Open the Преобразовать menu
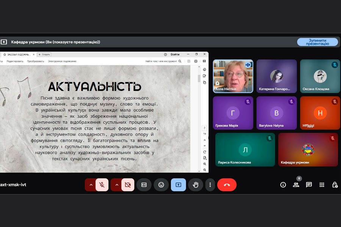 coord(35,61)
